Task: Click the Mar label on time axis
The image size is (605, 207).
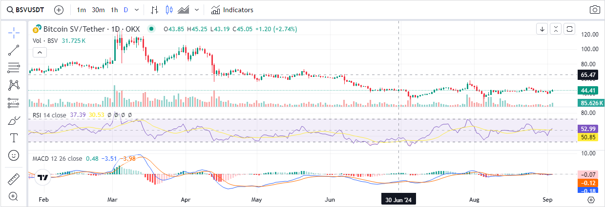Action: click(113, 200)
